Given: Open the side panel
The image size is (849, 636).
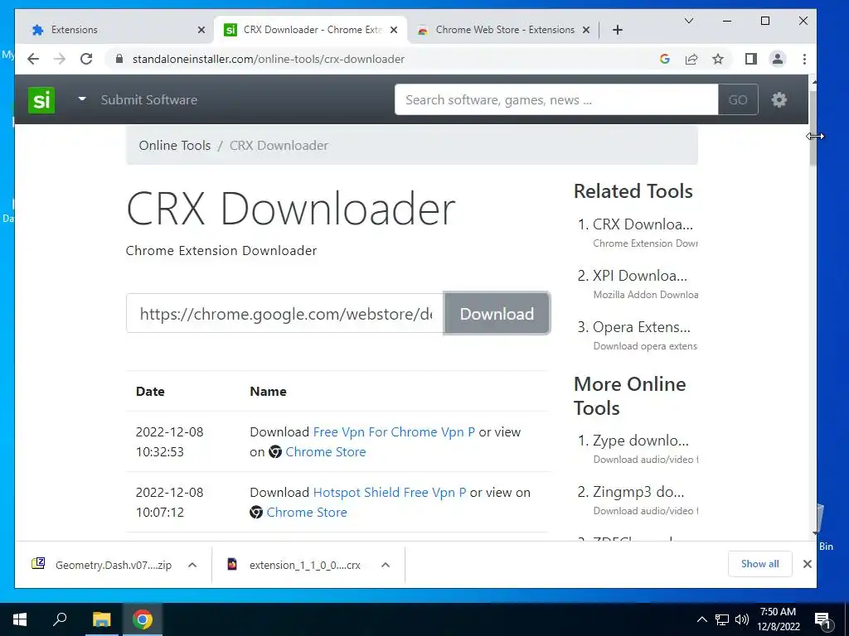Looking at the screenshot, I should tap(751, 59).
